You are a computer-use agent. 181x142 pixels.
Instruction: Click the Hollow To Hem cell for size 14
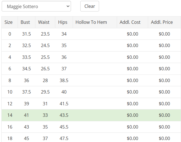click(95, 115)
